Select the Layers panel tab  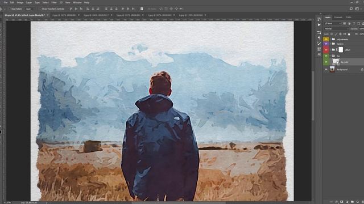point(328,18)
